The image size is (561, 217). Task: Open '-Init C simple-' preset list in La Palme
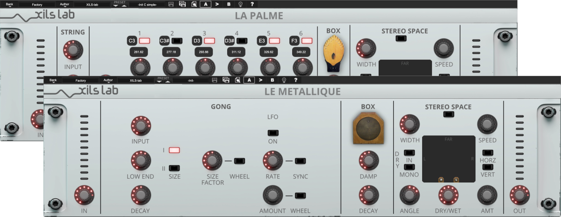point(147,4)
